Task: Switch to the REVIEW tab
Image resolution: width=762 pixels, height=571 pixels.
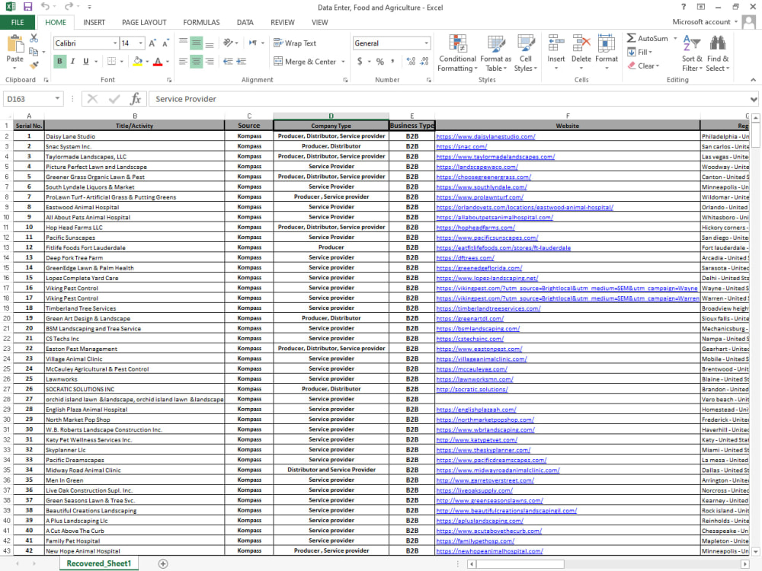Action: tap(283, 22)
